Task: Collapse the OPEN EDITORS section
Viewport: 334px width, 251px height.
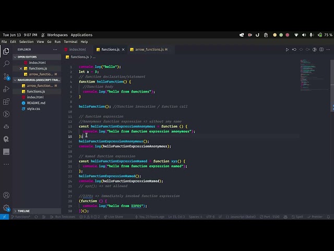Action: (x=37, y=57)
